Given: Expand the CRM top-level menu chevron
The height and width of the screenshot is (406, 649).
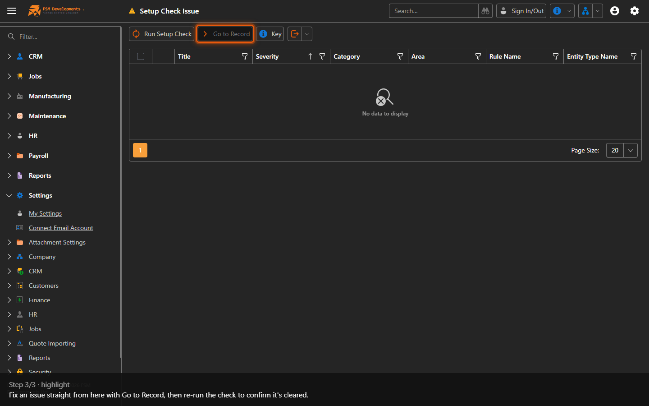Looking at the screenshot, I should click(x=9, y=56).
